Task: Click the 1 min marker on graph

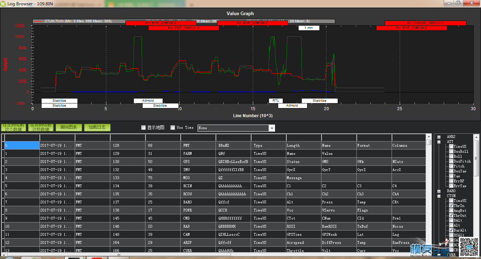Action: point(309,28)
